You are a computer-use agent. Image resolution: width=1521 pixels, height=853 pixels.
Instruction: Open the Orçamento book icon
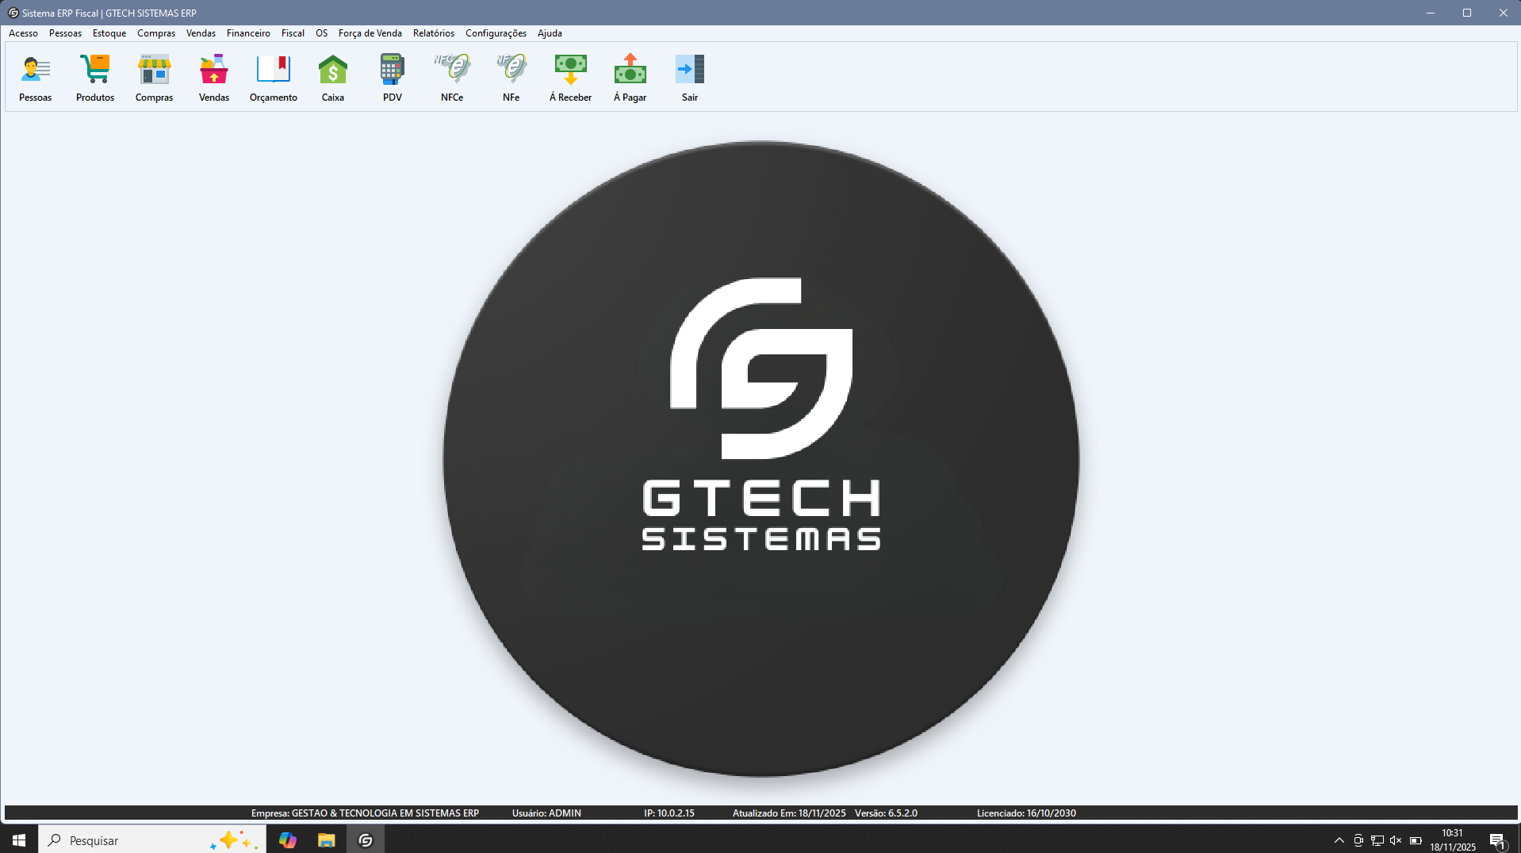tap(273, 71)
